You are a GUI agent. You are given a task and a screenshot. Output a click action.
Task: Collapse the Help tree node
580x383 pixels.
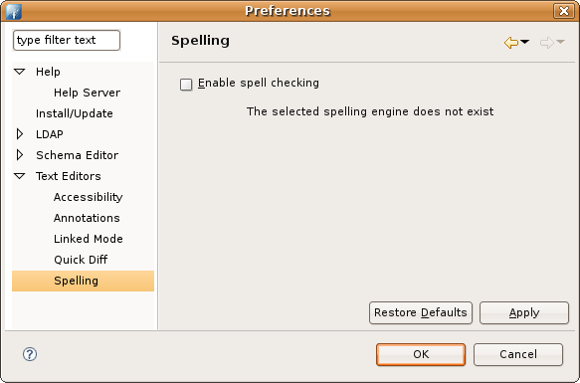pos(20,72)
